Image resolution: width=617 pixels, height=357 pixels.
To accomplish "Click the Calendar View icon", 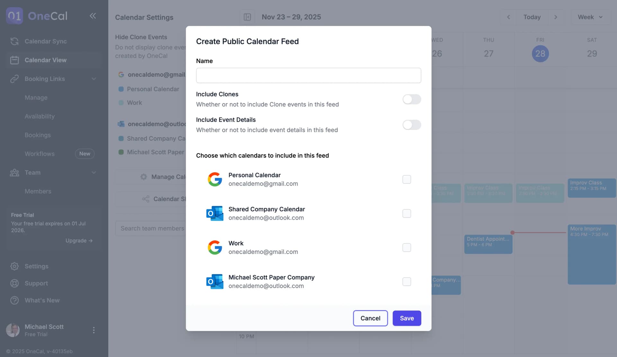I will [x=14, y=60].
